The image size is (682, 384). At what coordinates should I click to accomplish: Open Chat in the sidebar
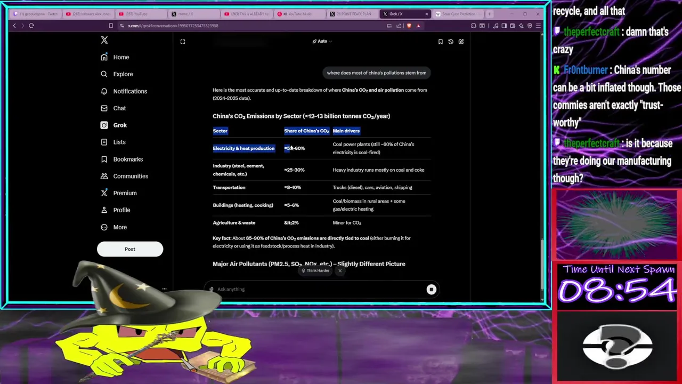point(113,108)
